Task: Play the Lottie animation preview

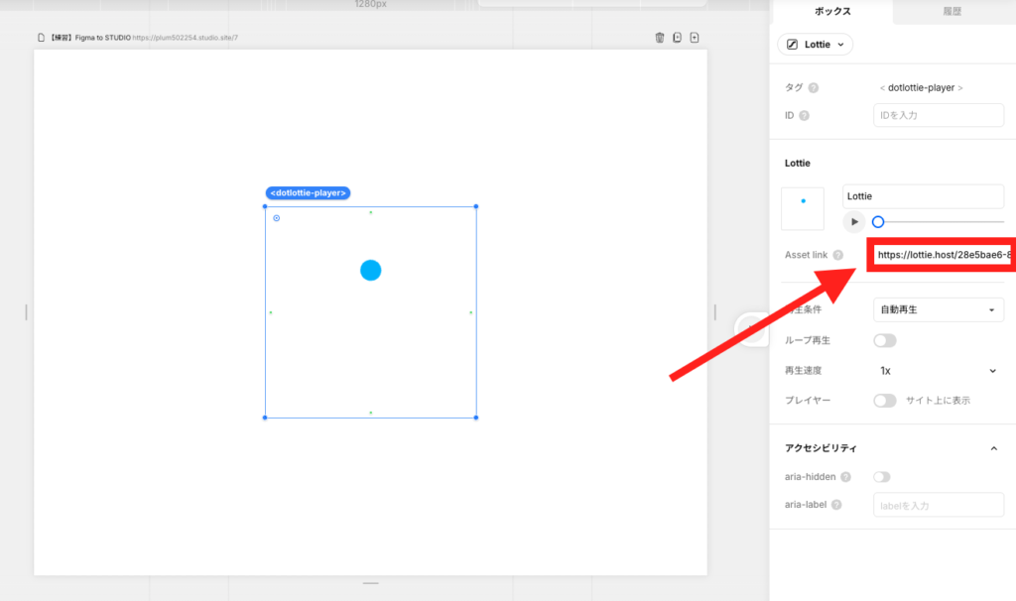Action: tap(854, 221)
